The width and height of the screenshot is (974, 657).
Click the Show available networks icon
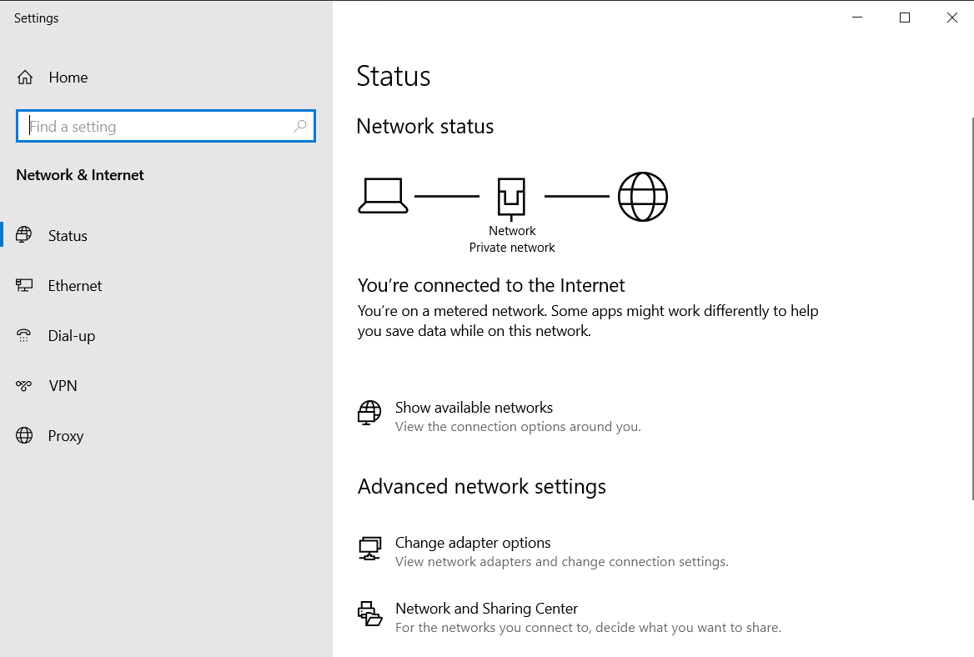[x=369, y=413]
